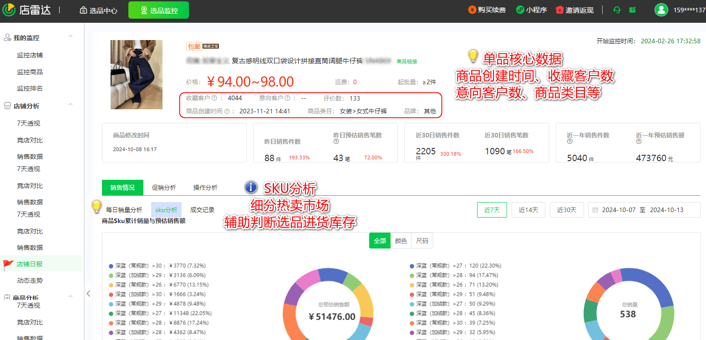The image size is (706, 340).
Task: Click help icon under 近一年预估销售额
Action: tap(639, 142)
